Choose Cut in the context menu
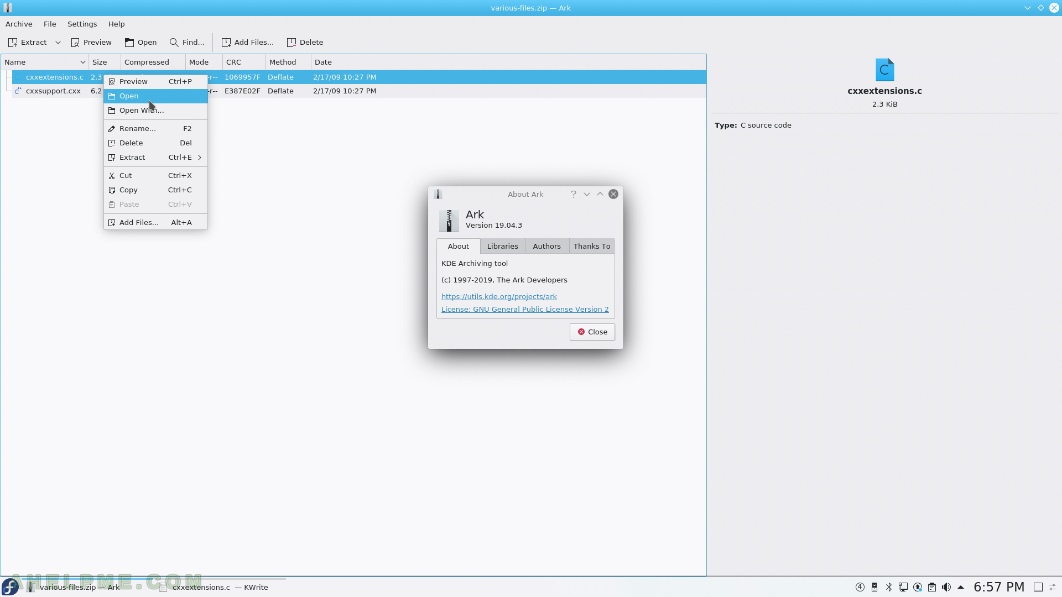The width and height of the screenshot is (1062, 597). pyautogui.click(x=155, y=176)
